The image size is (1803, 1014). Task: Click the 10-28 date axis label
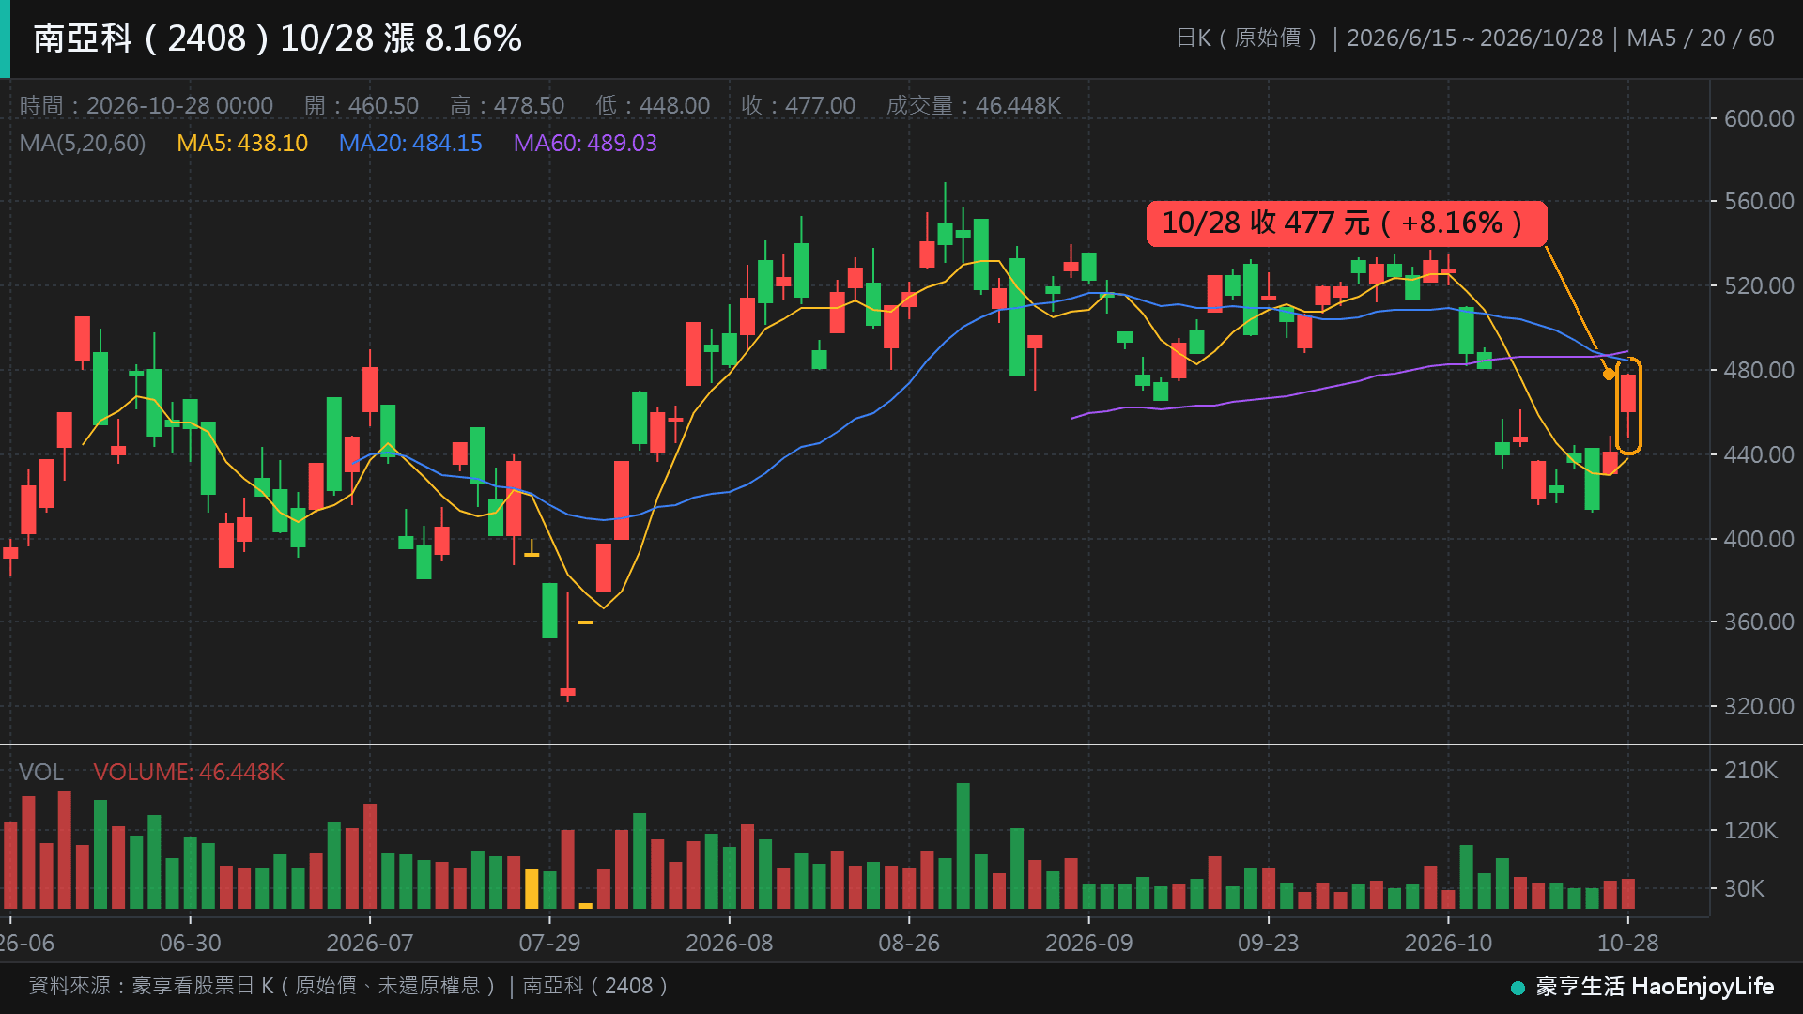pyautogui.click(x=1628, y=943)
